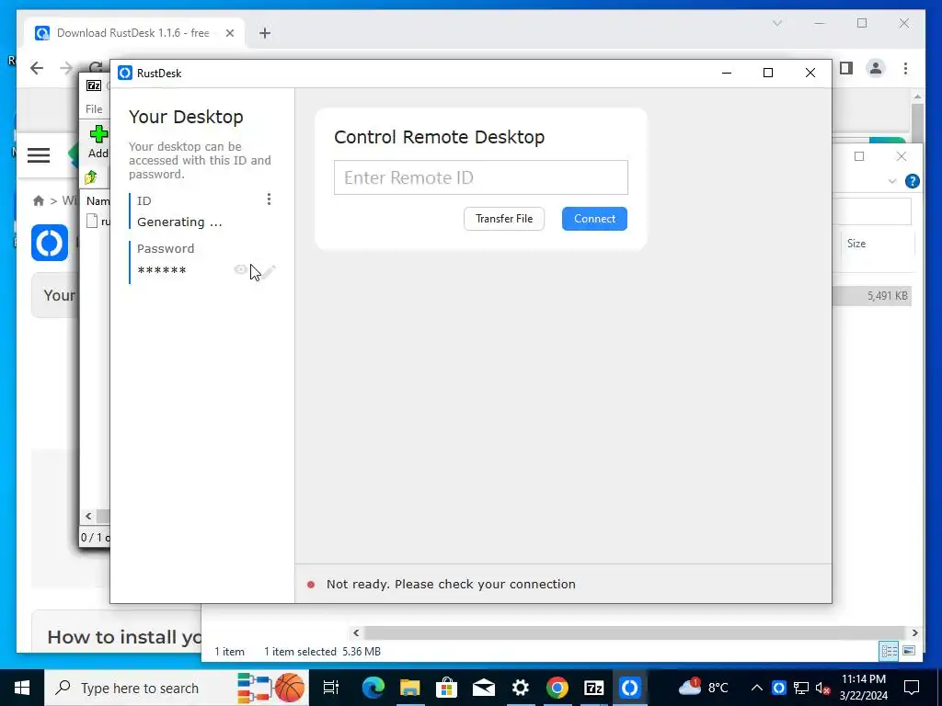The width and height of the screenshot is (942, 706).
Task: Open Microsoft Store from taskbar
Action: (x=446, y=688)
